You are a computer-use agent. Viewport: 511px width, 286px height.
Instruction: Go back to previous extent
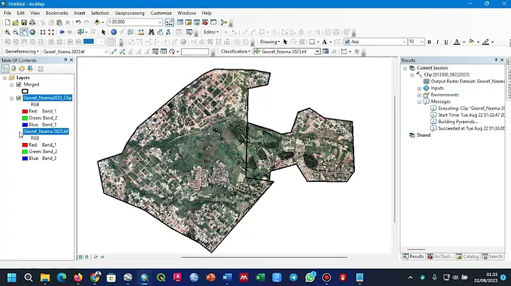62,32
